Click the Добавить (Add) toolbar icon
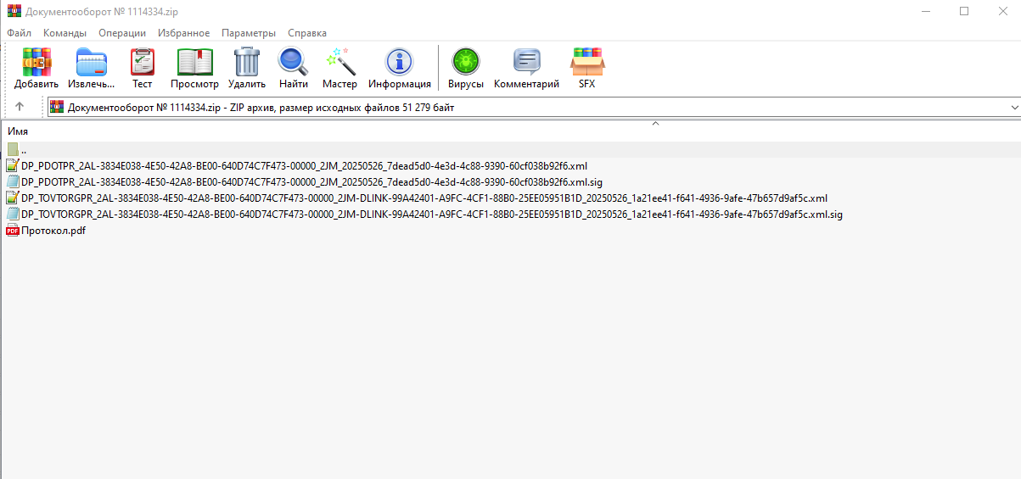This screenshot has height=479, width=1021. (x=36, y=61)
